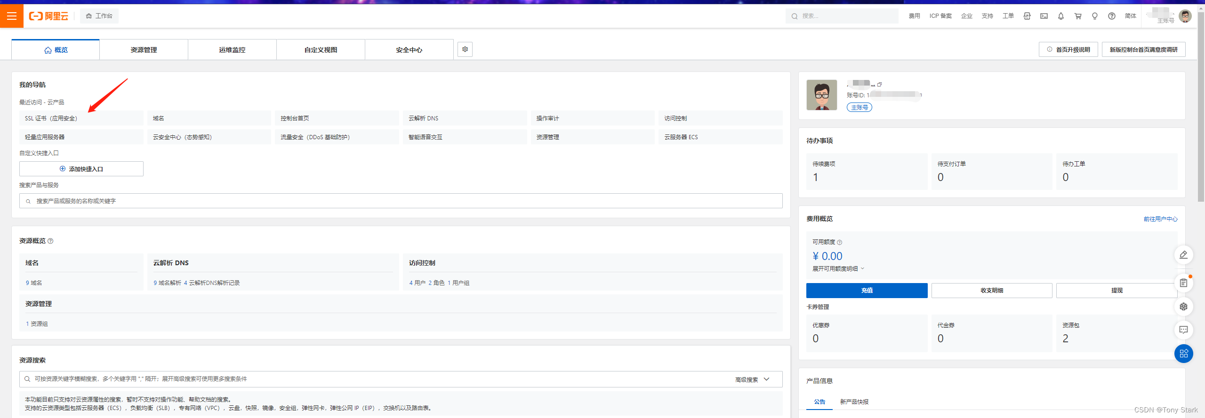Open 云服务器 ECS shortcut
Viewport: 1205px width, 418px height.
pyautogui.click(x=721, y=137)
